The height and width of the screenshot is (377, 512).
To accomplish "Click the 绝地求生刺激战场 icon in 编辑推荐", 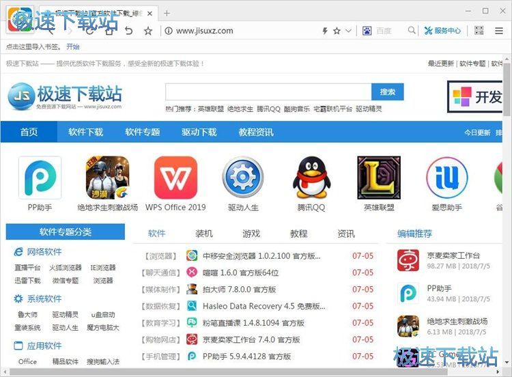I will 408,326.
